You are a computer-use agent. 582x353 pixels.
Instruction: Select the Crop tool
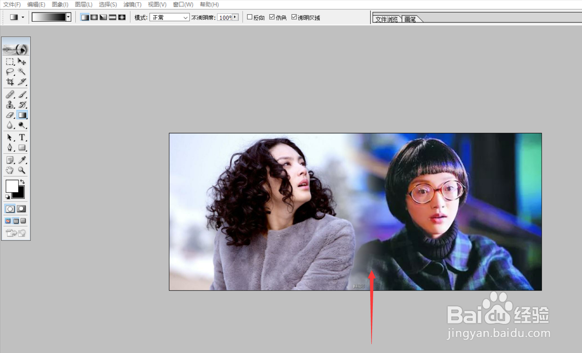pos(10,82)
